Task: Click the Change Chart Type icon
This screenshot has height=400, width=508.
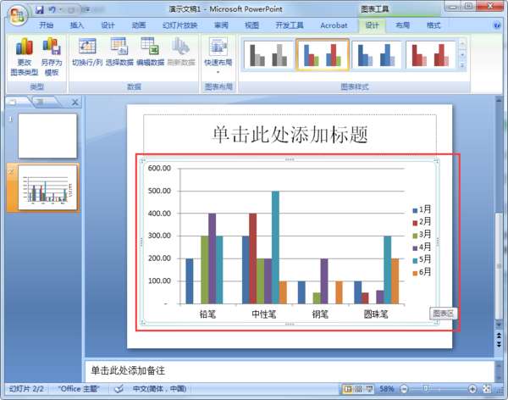Action: [25, 56]
